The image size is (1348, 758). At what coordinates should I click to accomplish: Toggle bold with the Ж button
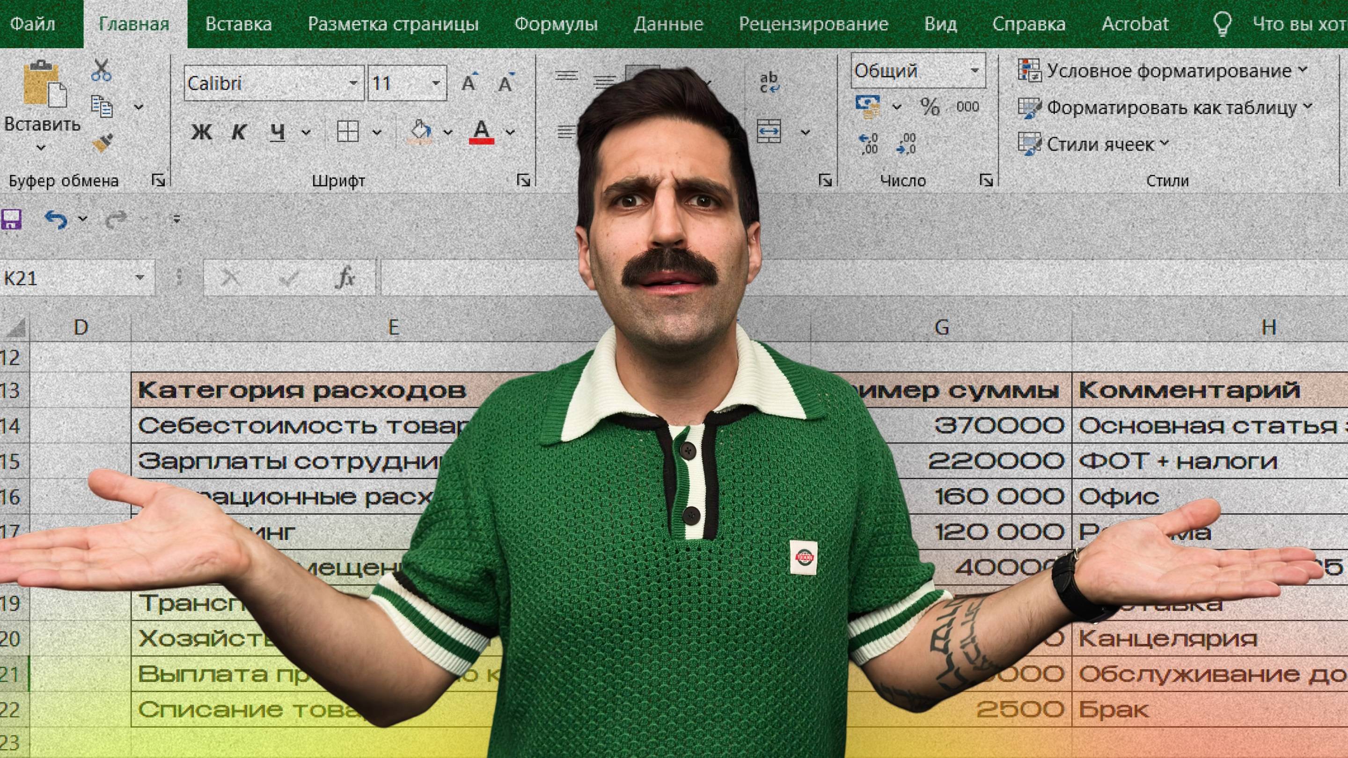(201, 132)
